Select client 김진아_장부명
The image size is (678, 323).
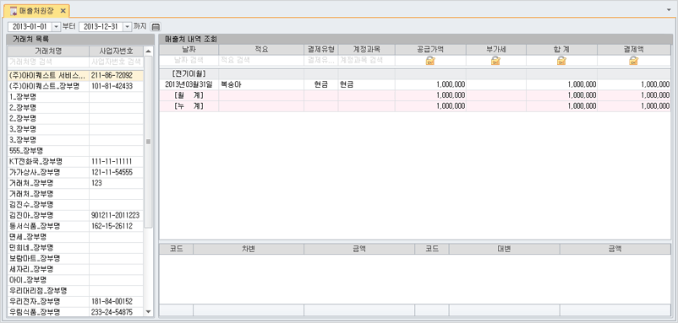[75, 215]
